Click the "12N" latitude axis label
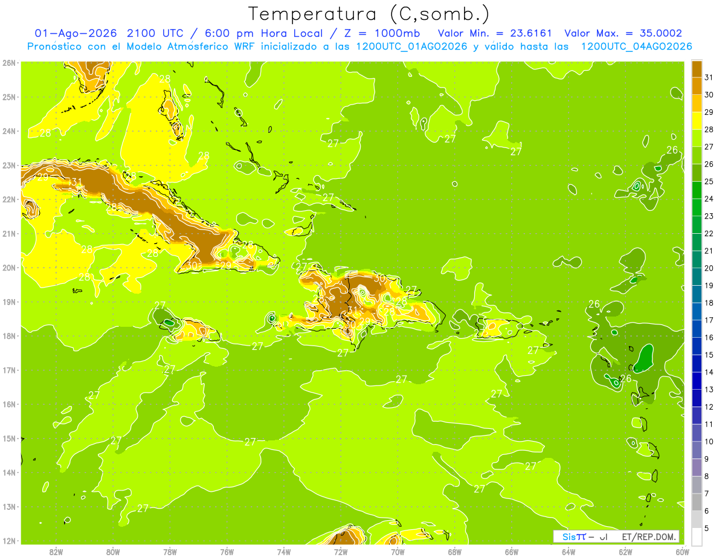This screenshot has width=725, height=560. click(x=8, y=541)
